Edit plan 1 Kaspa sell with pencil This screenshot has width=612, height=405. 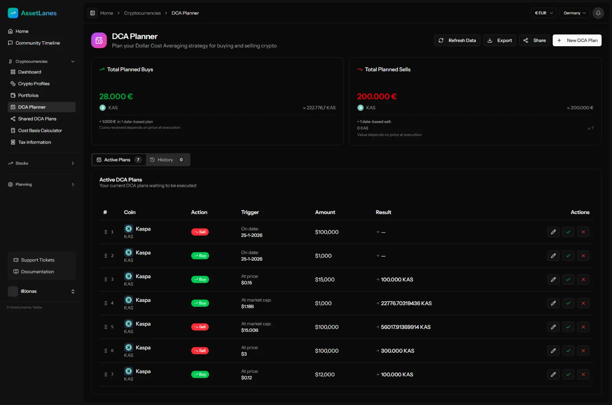click(x=553, y=232)
